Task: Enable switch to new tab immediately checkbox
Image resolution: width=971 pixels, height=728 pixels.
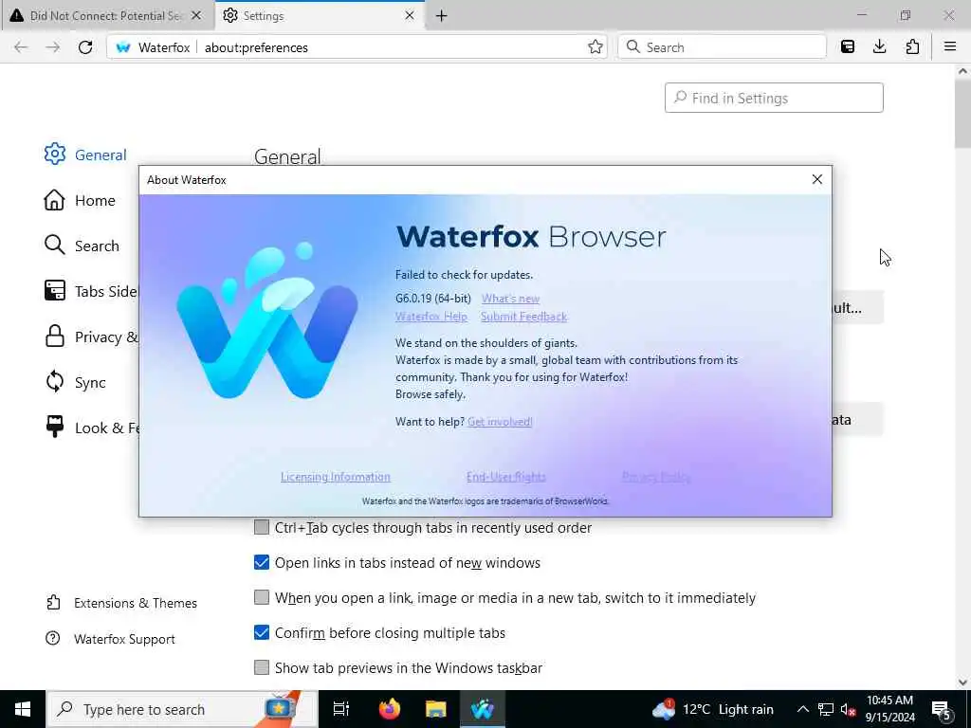Action: pos(262,597)
